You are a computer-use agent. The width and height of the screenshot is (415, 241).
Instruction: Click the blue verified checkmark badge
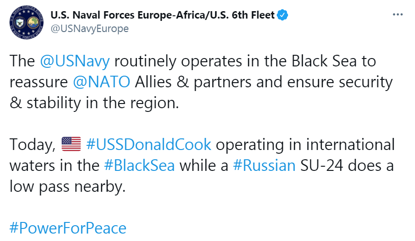tap(283, 15)
